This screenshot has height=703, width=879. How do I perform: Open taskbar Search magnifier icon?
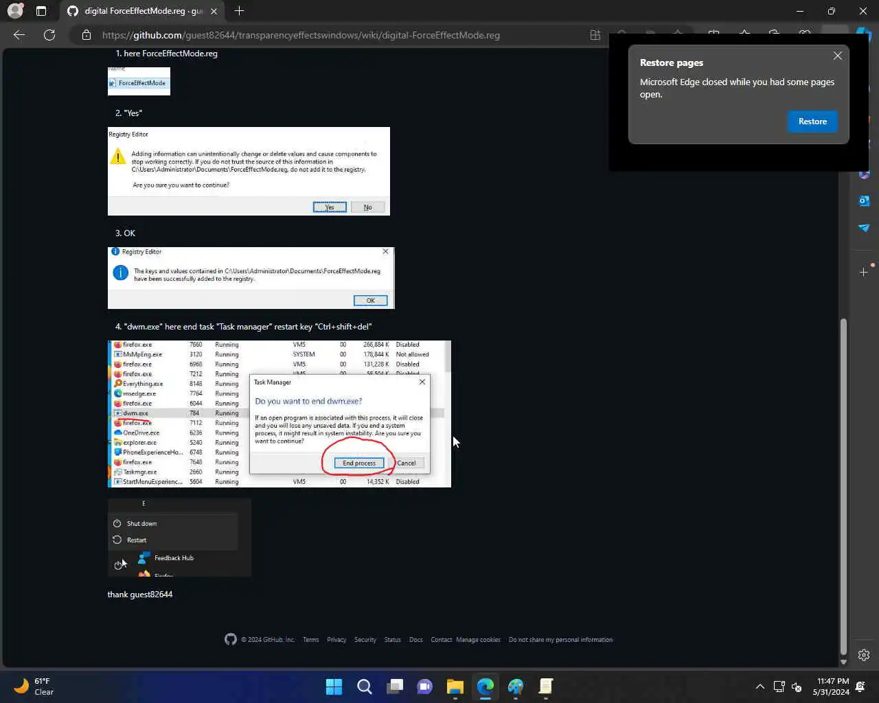[x=365, y=687]
